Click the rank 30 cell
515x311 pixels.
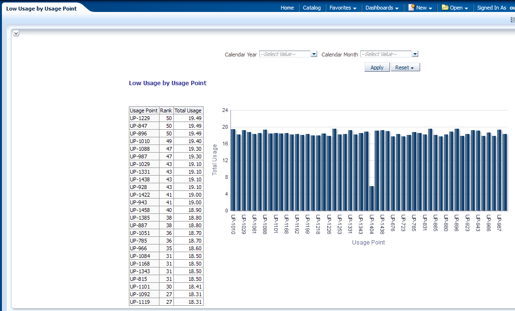(x=166, y=287)
